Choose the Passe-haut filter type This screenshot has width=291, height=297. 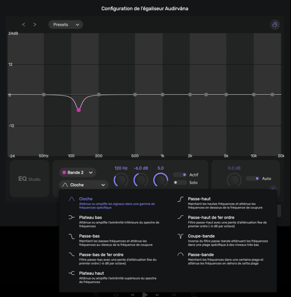(x=223, y=203)
